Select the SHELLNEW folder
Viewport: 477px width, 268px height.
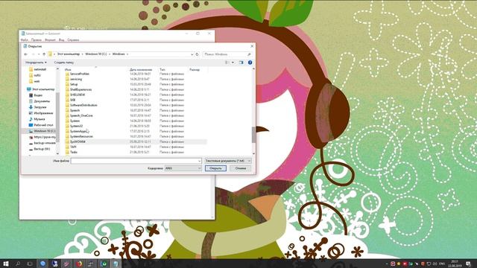click(78, 95)
